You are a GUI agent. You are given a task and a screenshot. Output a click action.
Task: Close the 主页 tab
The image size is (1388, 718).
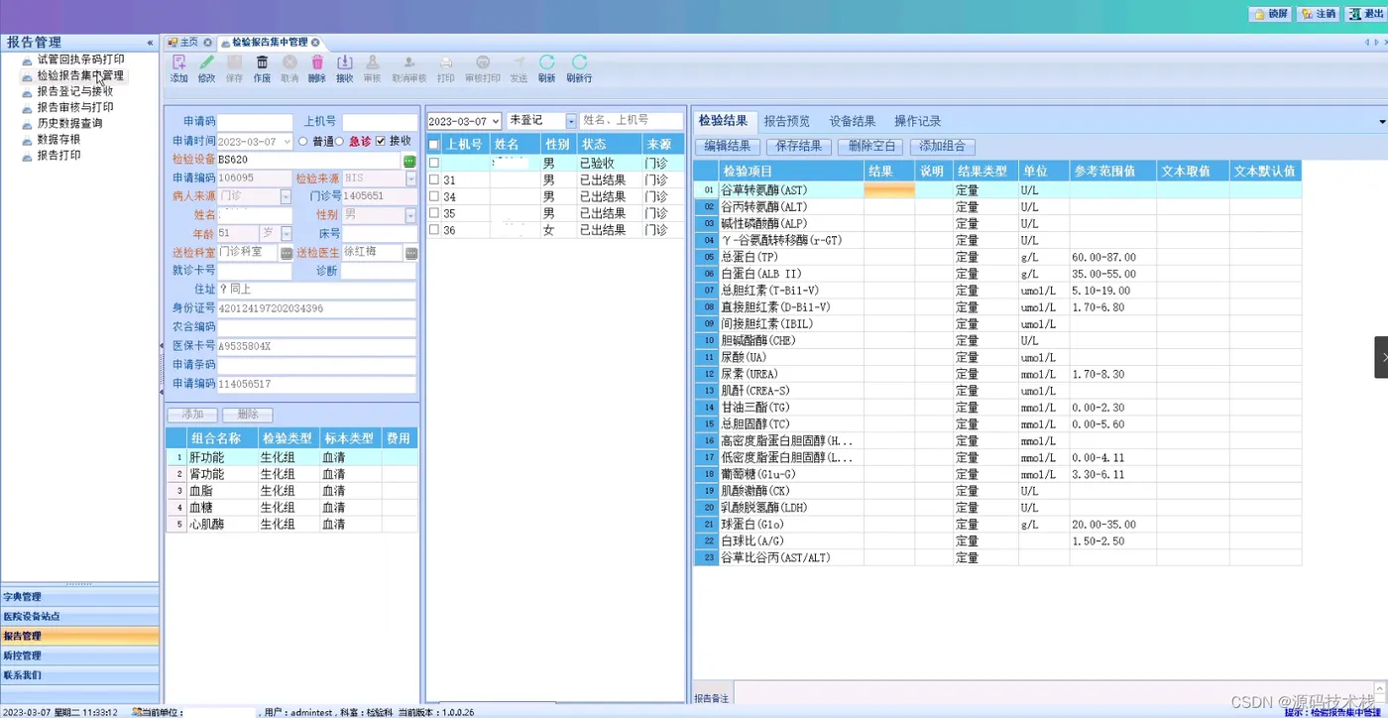[207, 43]
